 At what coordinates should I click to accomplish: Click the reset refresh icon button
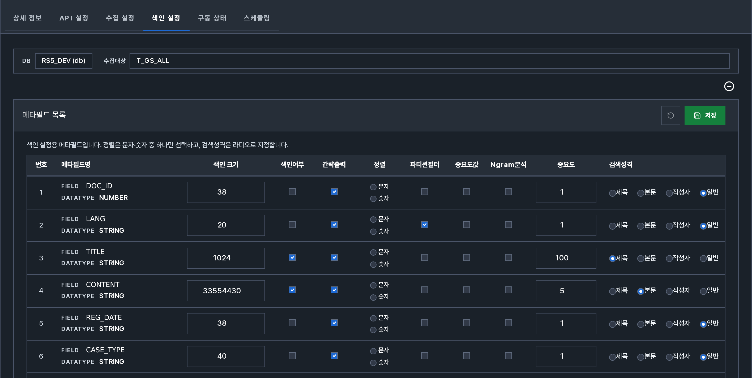coord(670,115)
